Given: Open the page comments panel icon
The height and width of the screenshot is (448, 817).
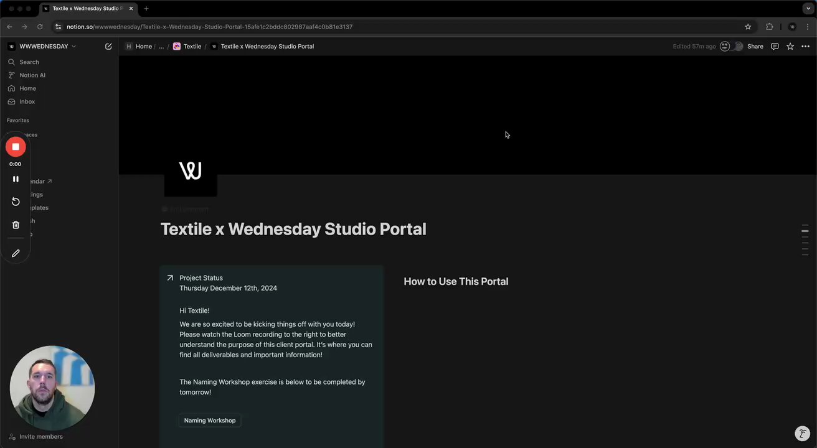Looking at the screenshot, I should coord(775,46).
